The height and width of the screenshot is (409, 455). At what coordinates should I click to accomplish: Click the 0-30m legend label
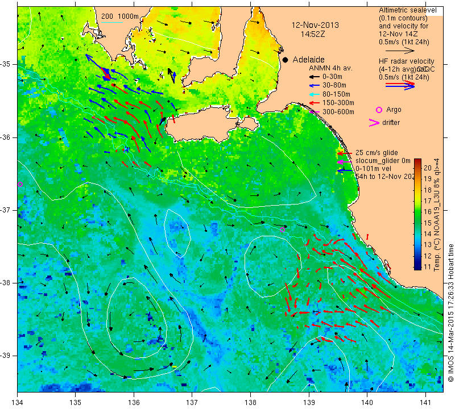pyautogui.click(x=332, y=77)
